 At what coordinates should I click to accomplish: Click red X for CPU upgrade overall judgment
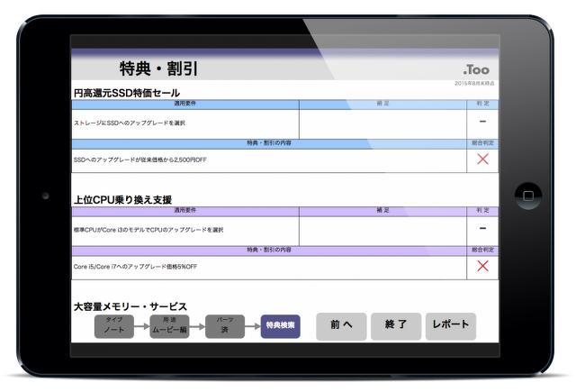(x=482, y=266)
